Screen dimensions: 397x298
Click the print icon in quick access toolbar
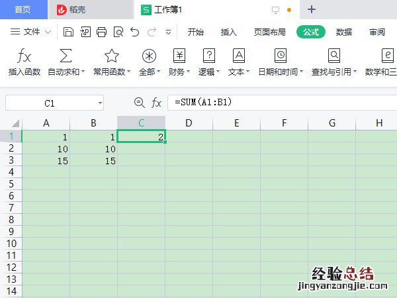[x=101, y=32]
